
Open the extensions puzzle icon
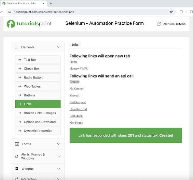pos(181,12)
